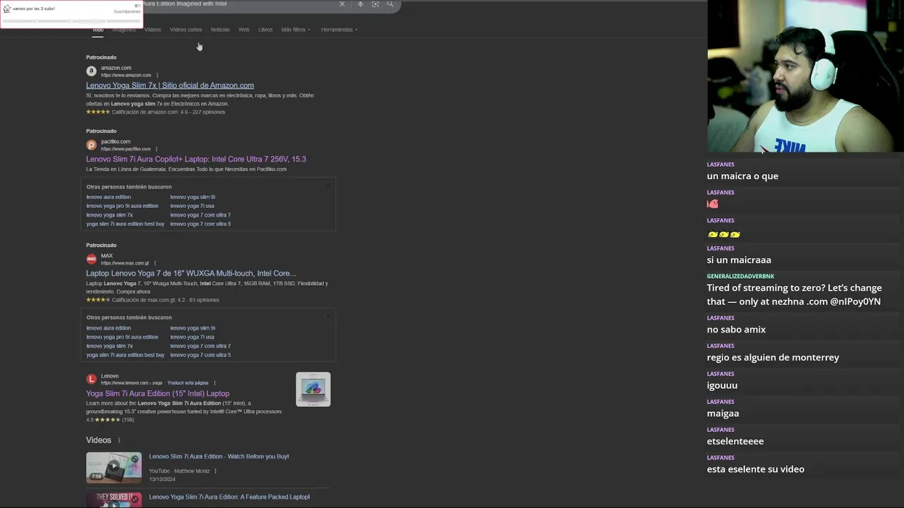The image size is (904, 508).
Task: Switch to Noticias tab
Action: pyautogui.click(x=220, y=30)
